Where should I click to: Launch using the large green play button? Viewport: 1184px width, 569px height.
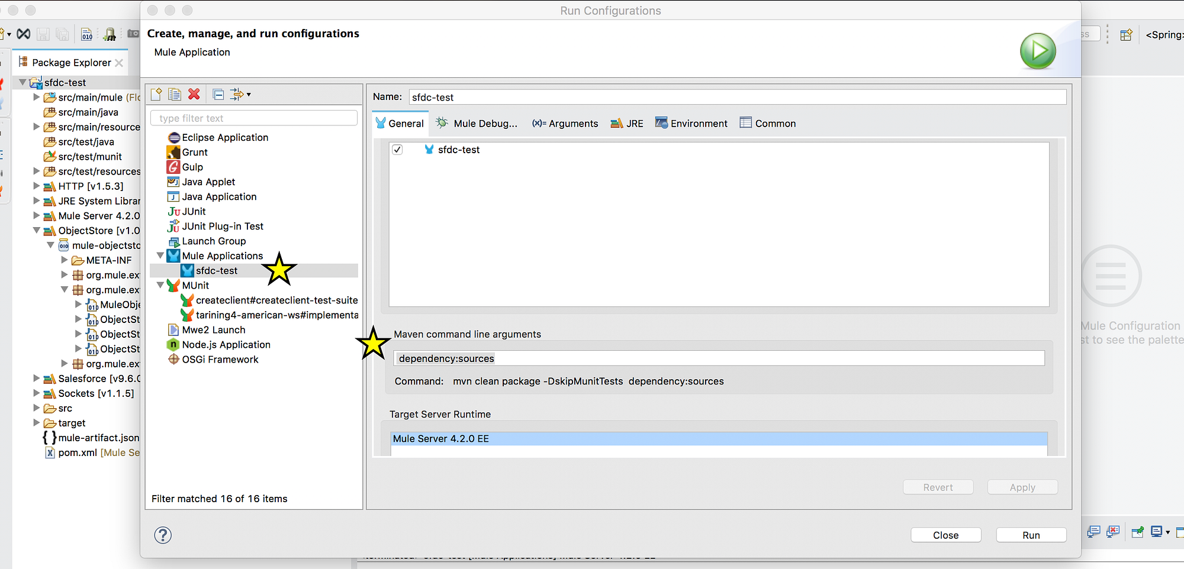[1038, 51]
